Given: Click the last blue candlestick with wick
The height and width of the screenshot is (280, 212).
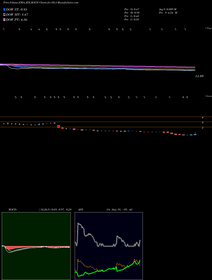Looking at the screenshot, I should coord(195,134).
